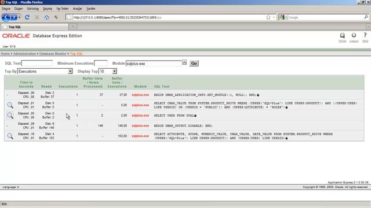Sort by Buffer Gets / Executions header
Screen dimensions: 371x208
(x=117, y=82)
